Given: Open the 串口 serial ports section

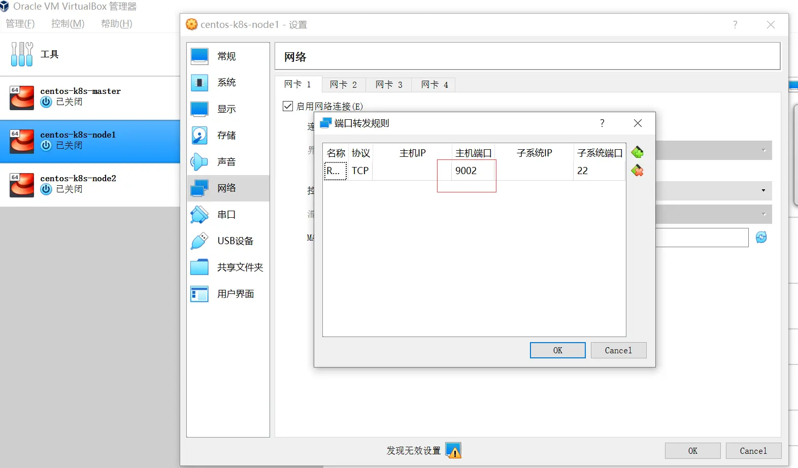Looking at the screenshot, I should point(228,215).
